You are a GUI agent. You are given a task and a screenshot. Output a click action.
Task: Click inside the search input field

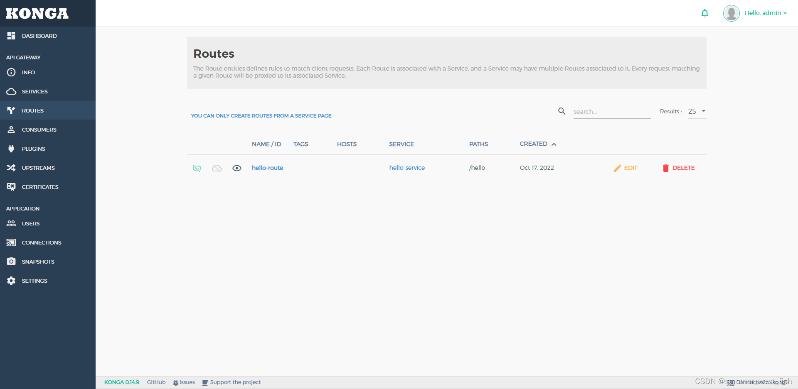point(611,111)
